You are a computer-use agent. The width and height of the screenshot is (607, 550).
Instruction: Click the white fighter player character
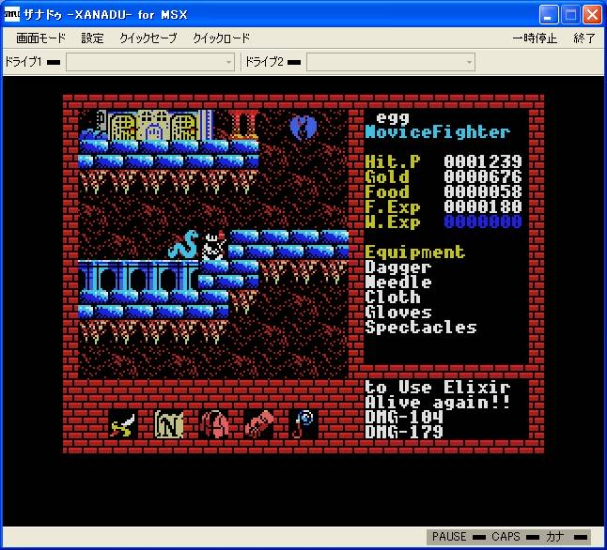(x=213, y=245)
